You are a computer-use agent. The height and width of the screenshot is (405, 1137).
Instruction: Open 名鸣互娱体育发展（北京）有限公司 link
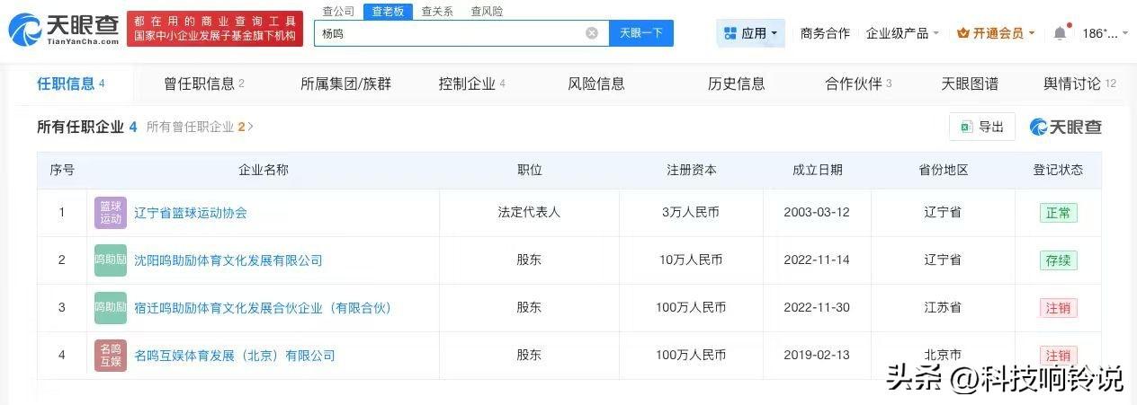(x=235, y=356)
